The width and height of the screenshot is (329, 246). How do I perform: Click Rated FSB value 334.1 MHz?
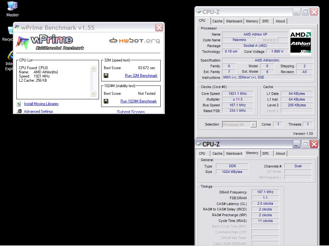click(237, 111)
